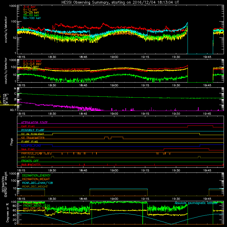Click the 19:15 time label under GOES panel
Screen dimensions: 227x227
tap(145, 114)
